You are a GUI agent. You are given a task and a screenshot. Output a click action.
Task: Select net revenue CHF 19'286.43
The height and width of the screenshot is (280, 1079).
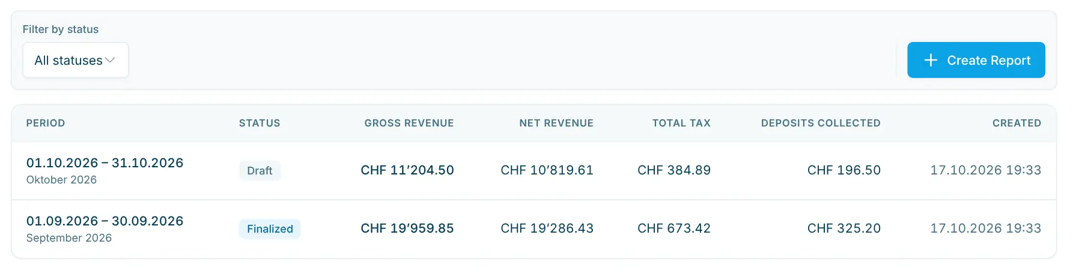click(547, 228)
